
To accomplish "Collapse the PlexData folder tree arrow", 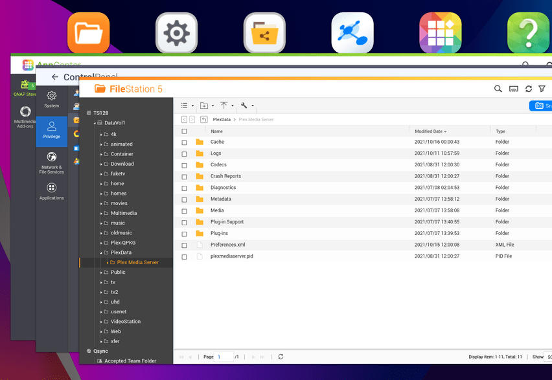I will click(x=101, y=252).
